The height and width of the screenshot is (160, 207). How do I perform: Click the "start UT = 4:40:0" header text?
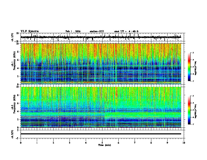pyautogui.click(x=126, y=31)
